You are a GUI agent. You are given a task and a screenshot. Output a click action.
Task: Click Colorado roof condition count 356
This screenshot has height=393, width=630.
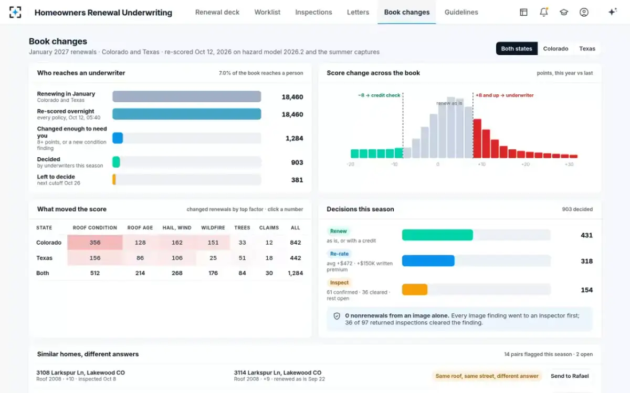point(95,243)
